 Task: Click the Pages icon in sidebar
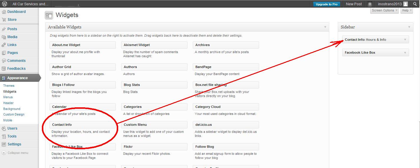coord(4,53)
